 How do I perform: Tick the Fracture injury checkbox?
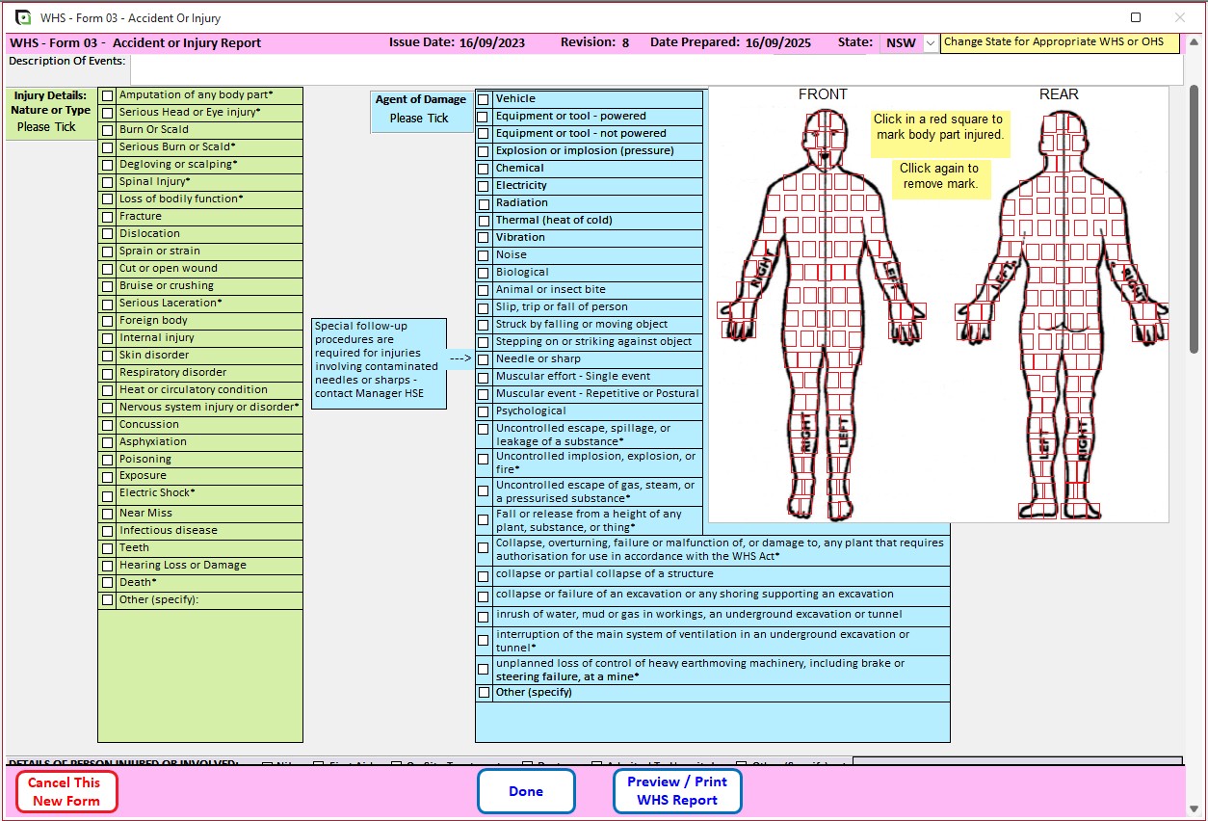pyautogui.click(x=107, y=216)
